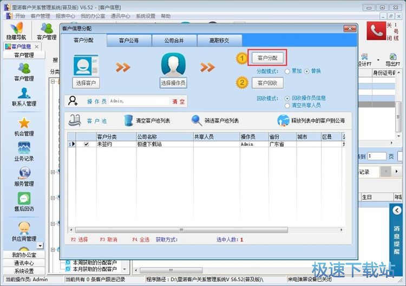This screenshot has height=286, width=406.
Task: Click the 选择操作员 avatar image
Action: pos(173,64)
